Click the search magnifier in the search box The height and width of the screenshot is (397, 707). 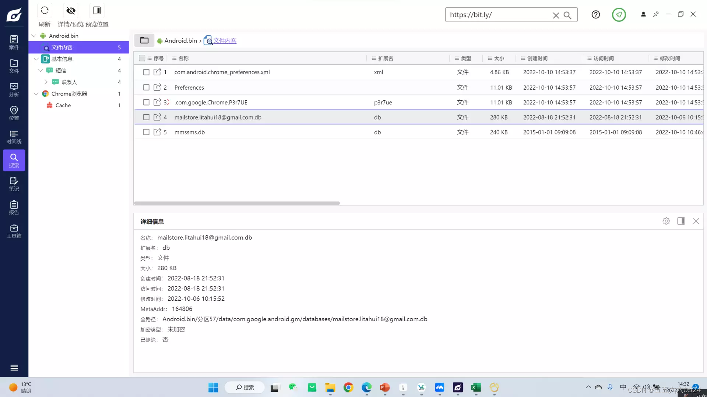click(567, 15)
